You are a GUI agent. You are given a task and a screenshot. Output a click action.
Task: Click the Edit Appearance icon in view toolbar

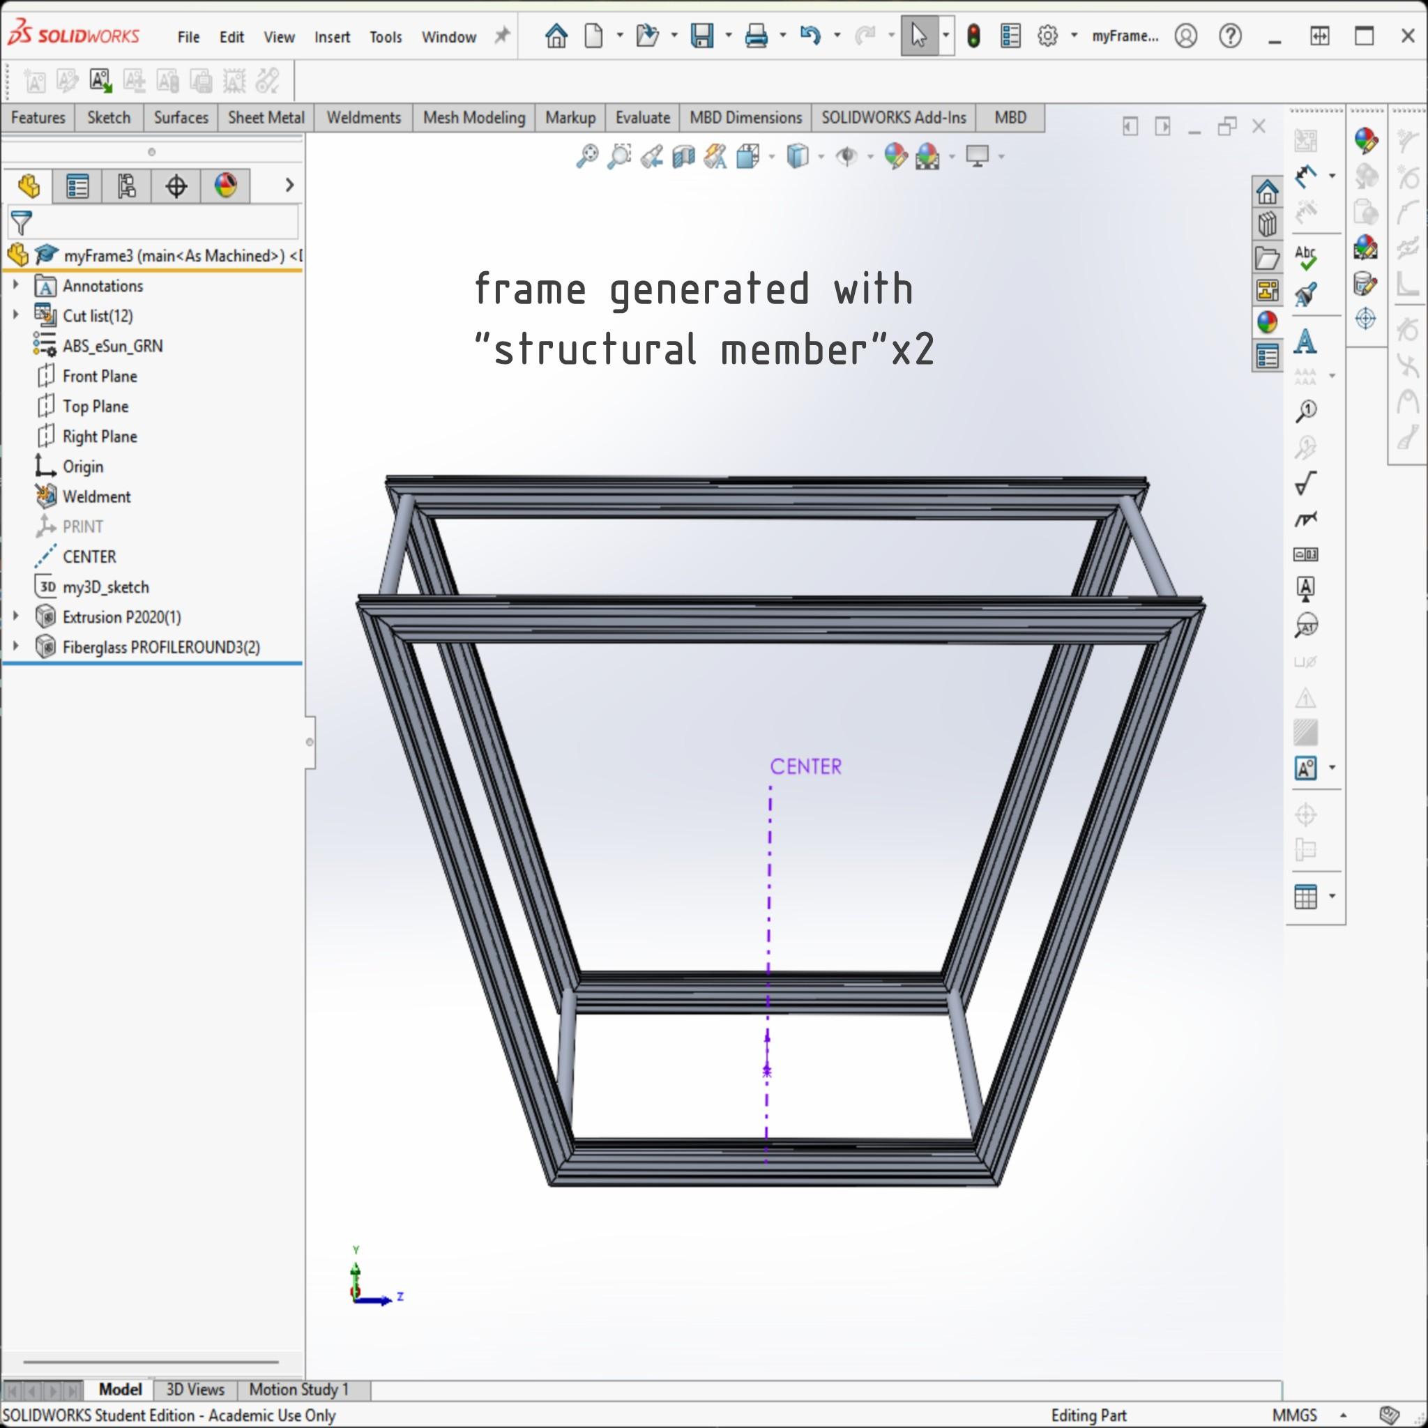(x=895, y=156)
